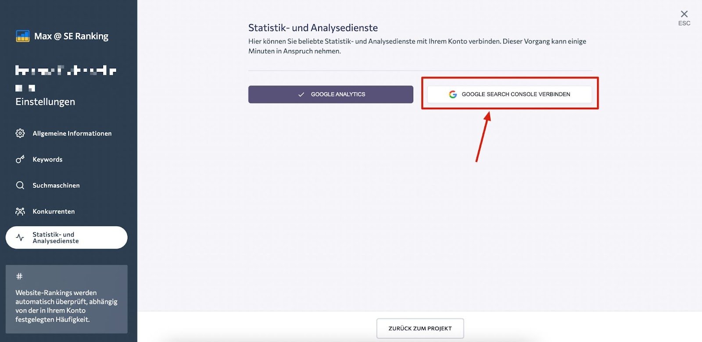Click the ESC label under the X

[x=684, y=23]
